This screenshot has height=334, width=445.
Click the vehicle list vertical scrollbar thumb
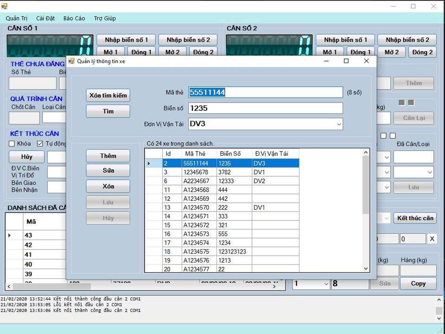click(366, 186)
